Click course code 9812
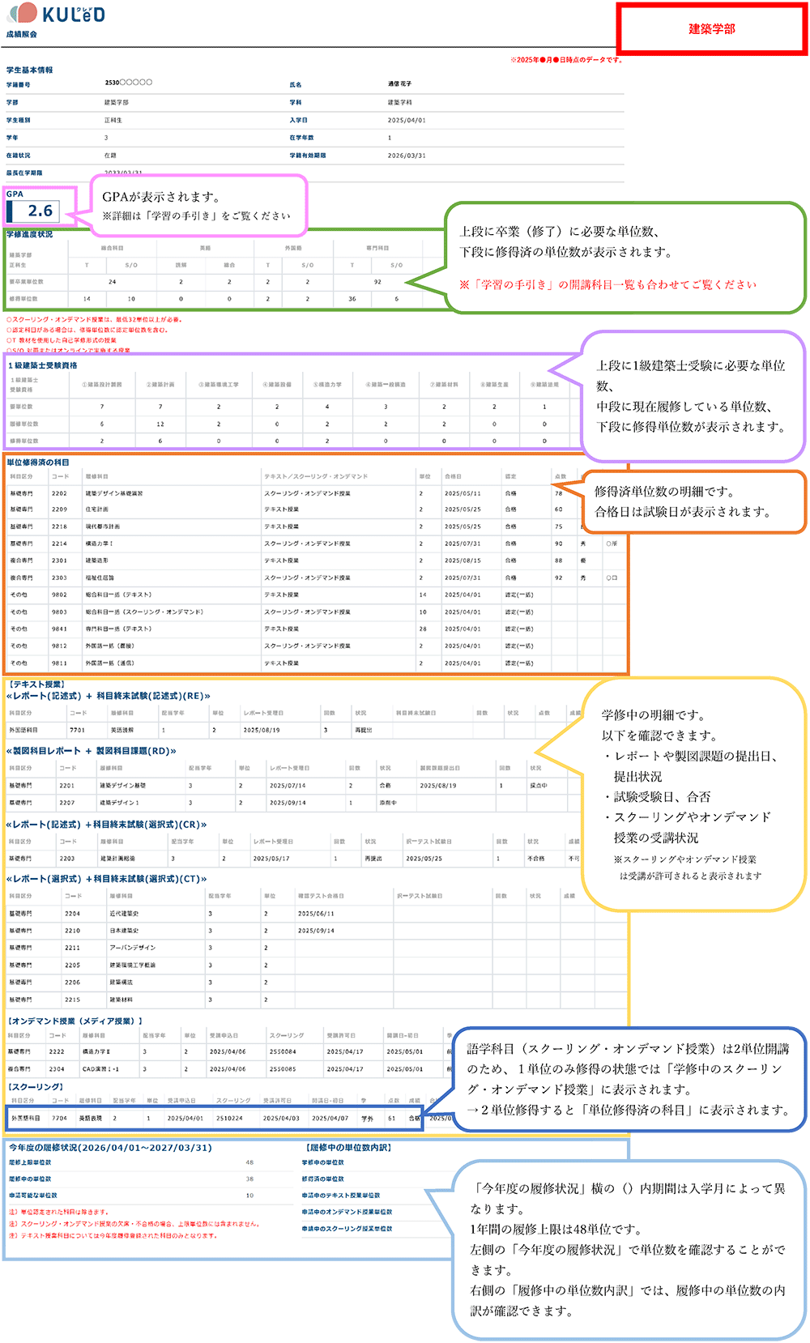Image resolution: width=810 pixels, height=1343 pixels. click(x=59, y=646)
